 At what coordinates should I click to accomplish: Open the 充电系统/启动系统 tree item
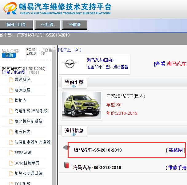tap(31, 111)
